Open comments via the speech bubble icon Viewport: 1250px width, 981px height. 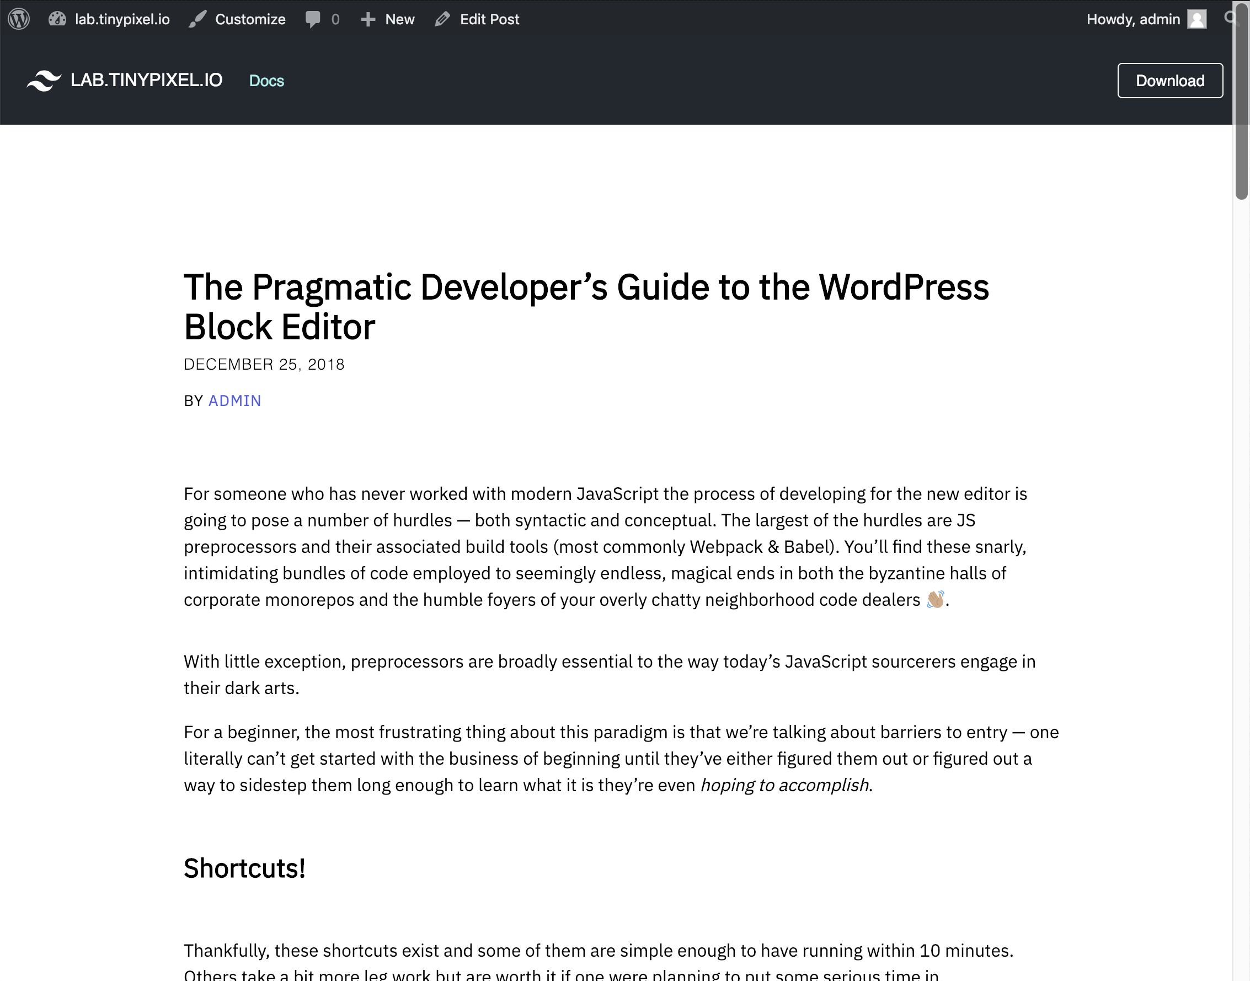point(312,19)
